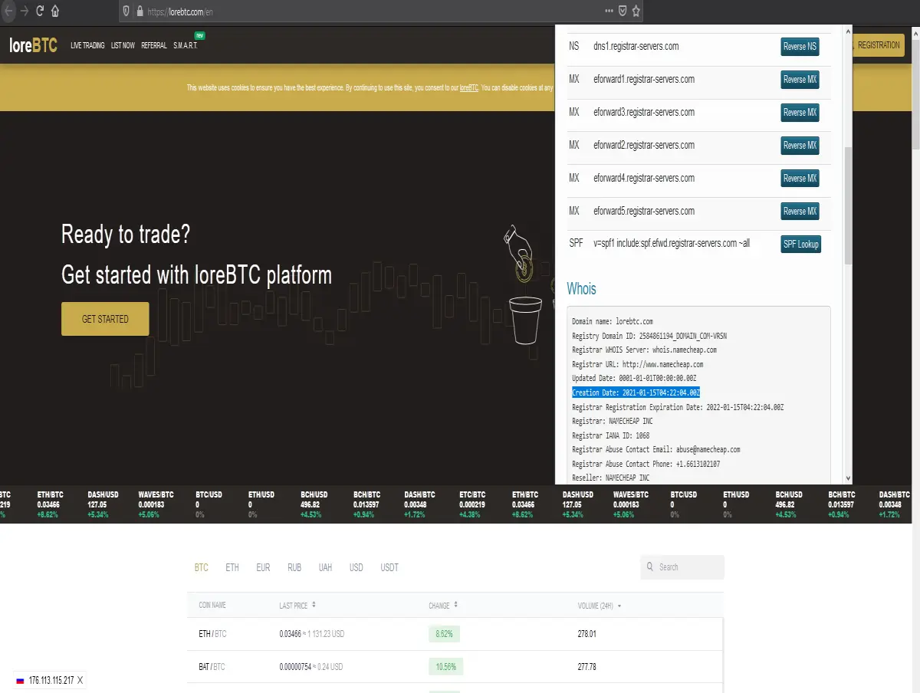Open the tracking protection shield icon
This screenshot has height=693, width=920.
coord(125,11)
